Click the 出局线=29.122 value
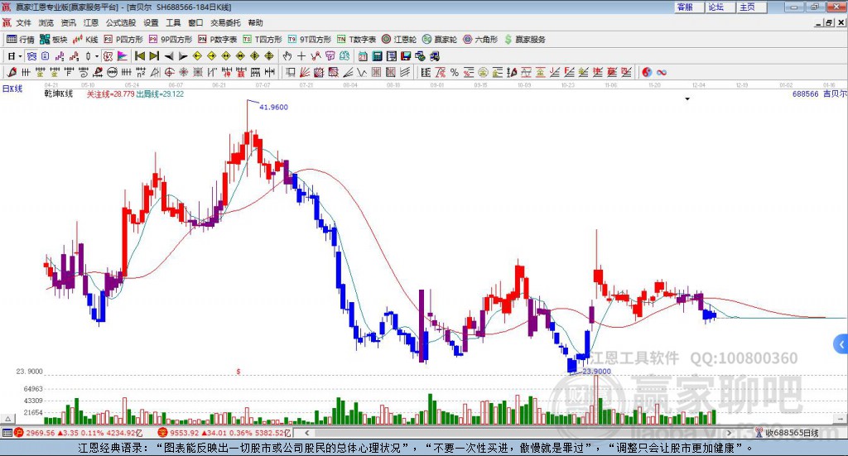This screenshot has height=456, width=848. [x=160, y=94]
